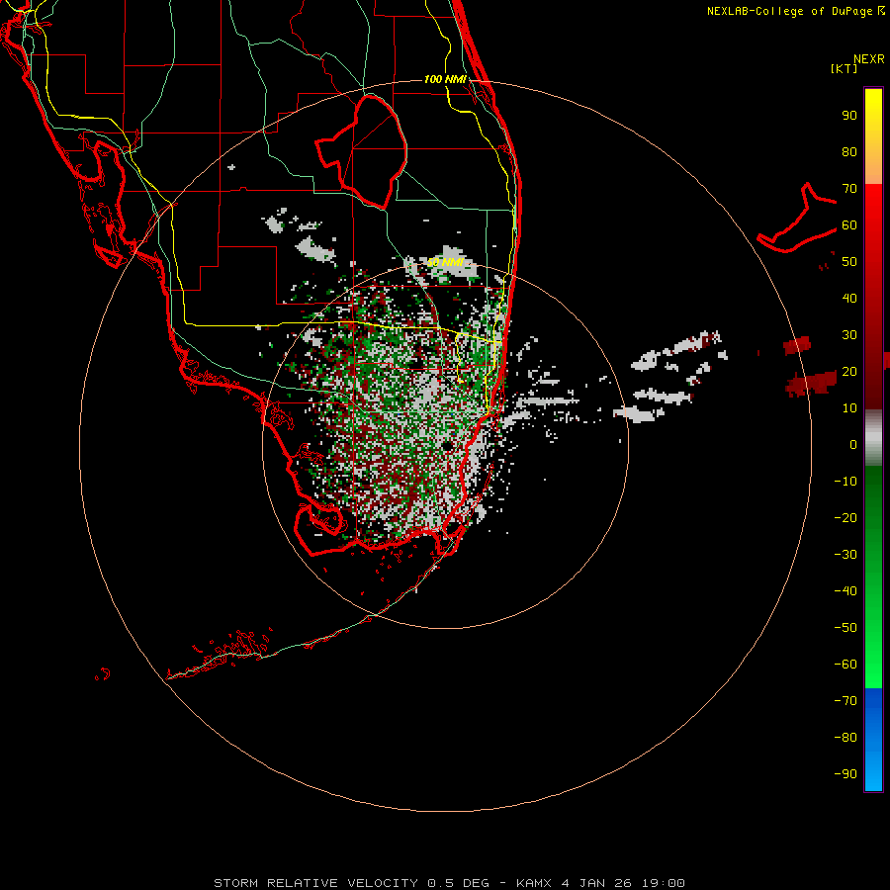Select the 60 value on the velocity scale
890x890 pixels.
(x=849, y=224)
